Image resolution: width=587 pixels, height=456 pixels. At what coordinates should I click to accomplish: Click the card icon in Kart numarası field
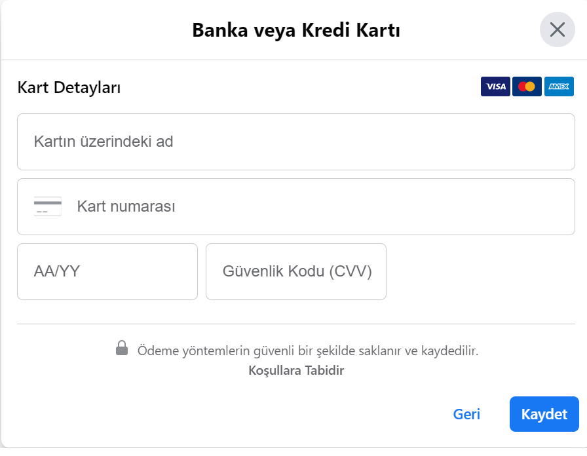tap(48, 206)
